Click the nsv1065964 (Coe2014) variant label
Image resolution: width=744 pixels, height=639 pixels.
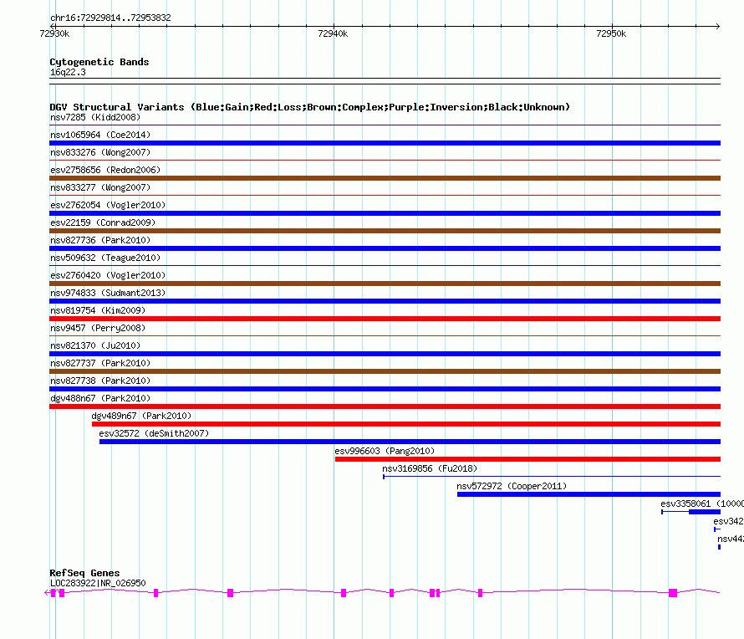pyautogui.click(x=99, y=135)
